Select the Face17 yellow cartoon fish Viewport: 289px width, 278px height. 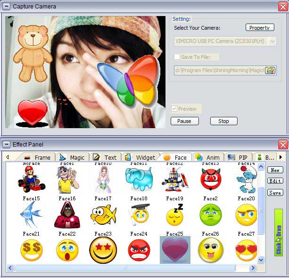(x=103, y=214)
